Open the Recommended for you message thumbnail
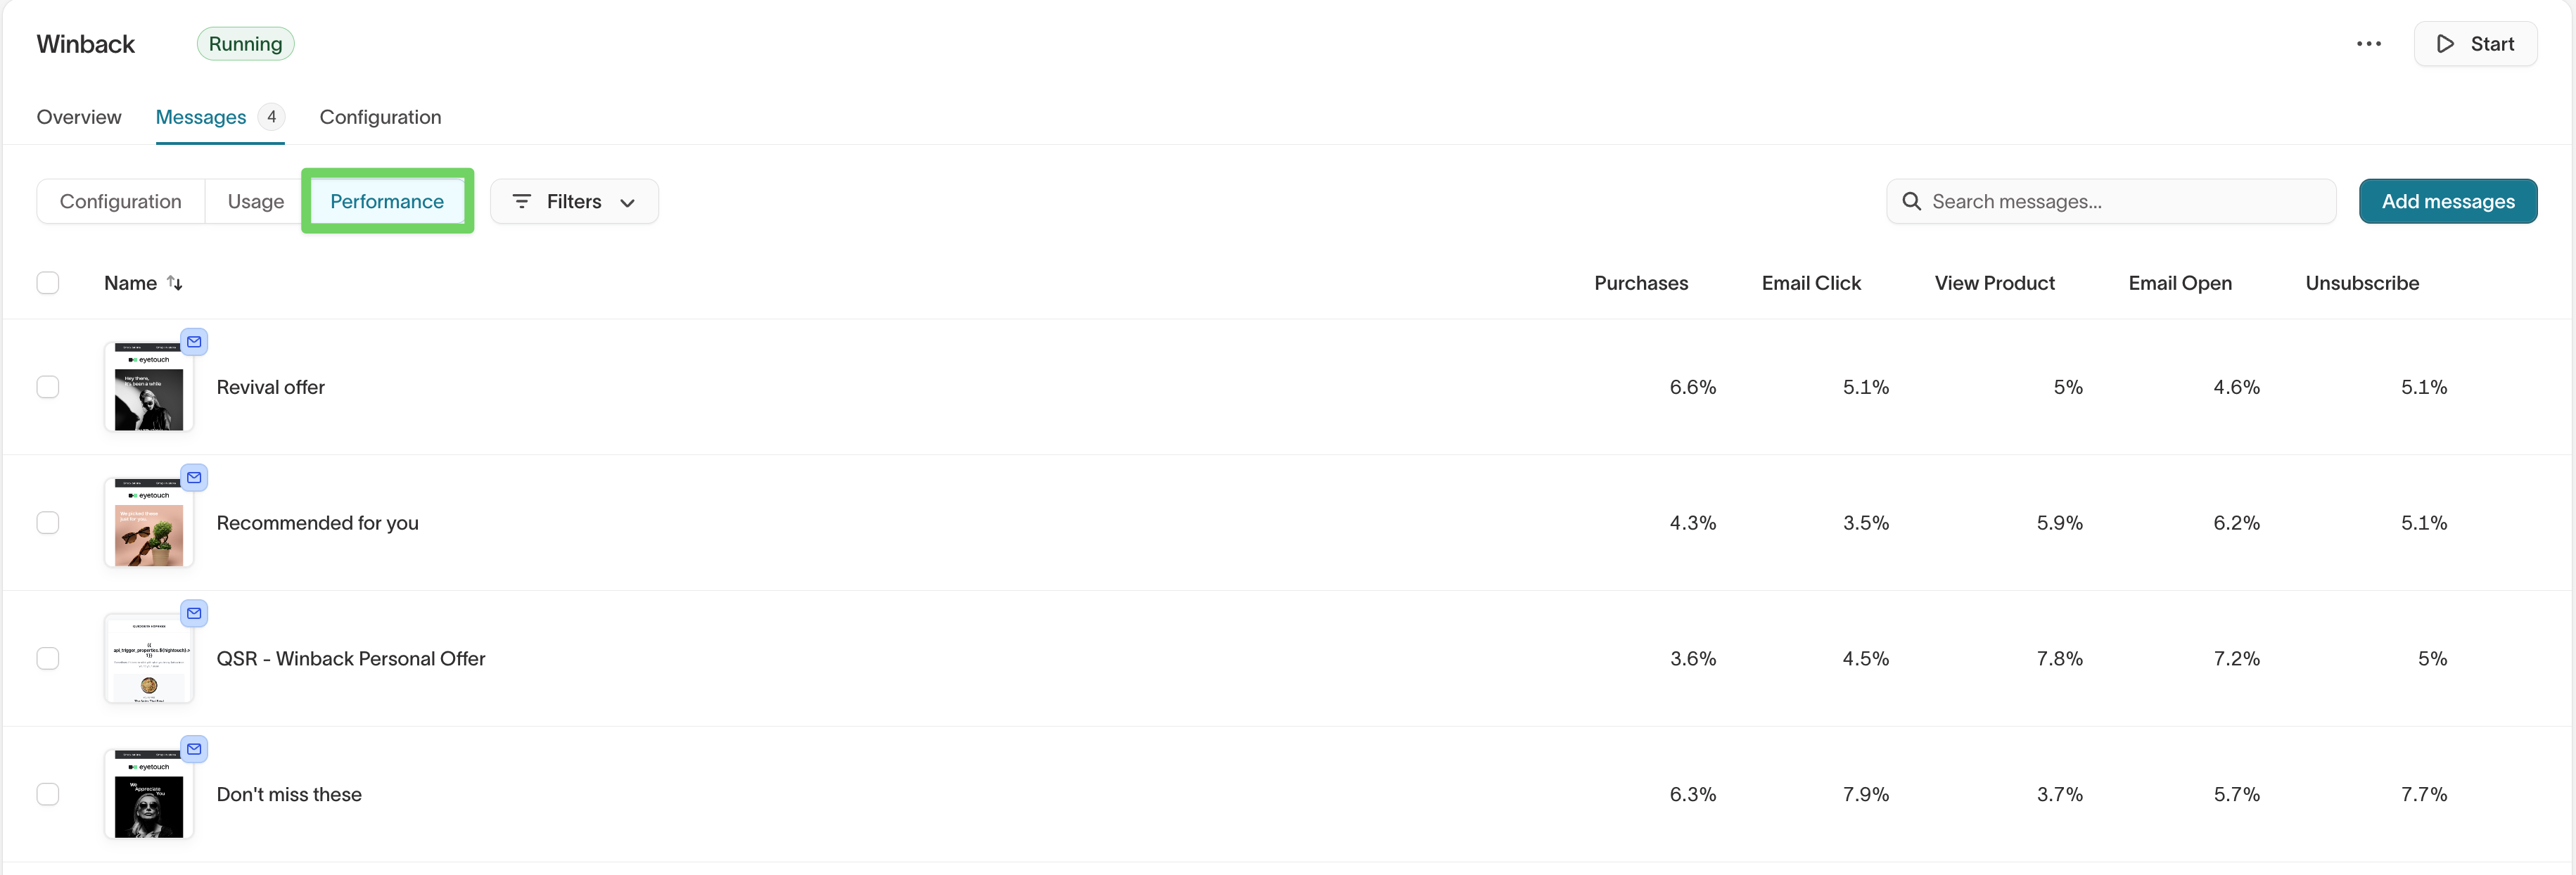 [x=149, y=524]
